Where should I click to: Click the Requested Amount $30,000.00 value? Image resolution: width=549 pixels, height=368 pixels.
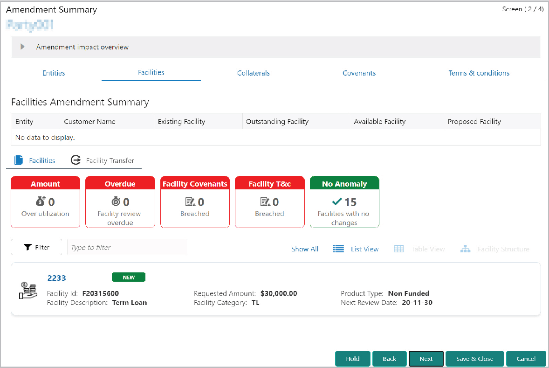279,293
